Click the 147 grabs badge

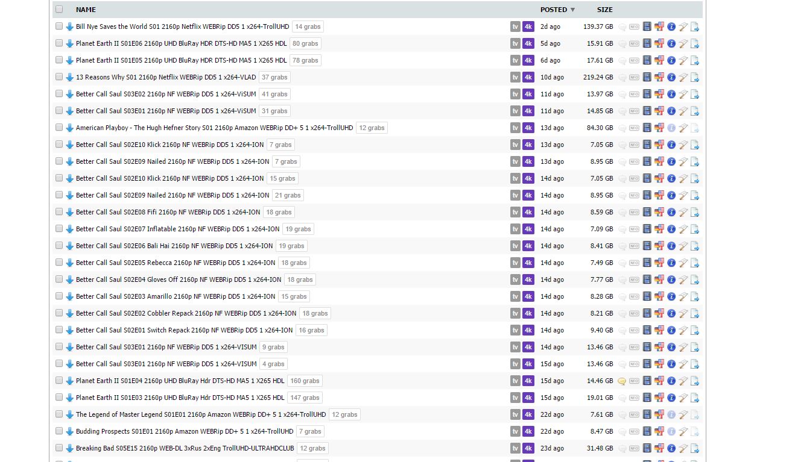305,398
